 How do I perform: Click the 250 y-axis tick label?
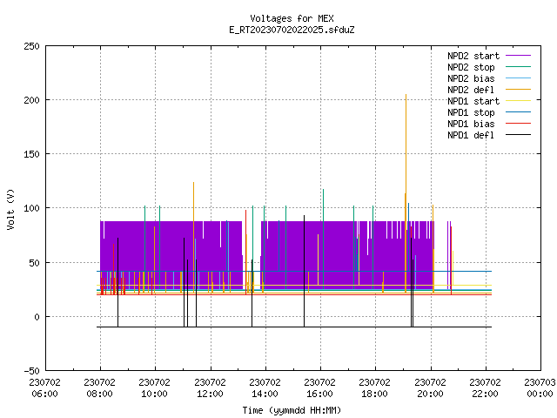[x=31, y=46]
